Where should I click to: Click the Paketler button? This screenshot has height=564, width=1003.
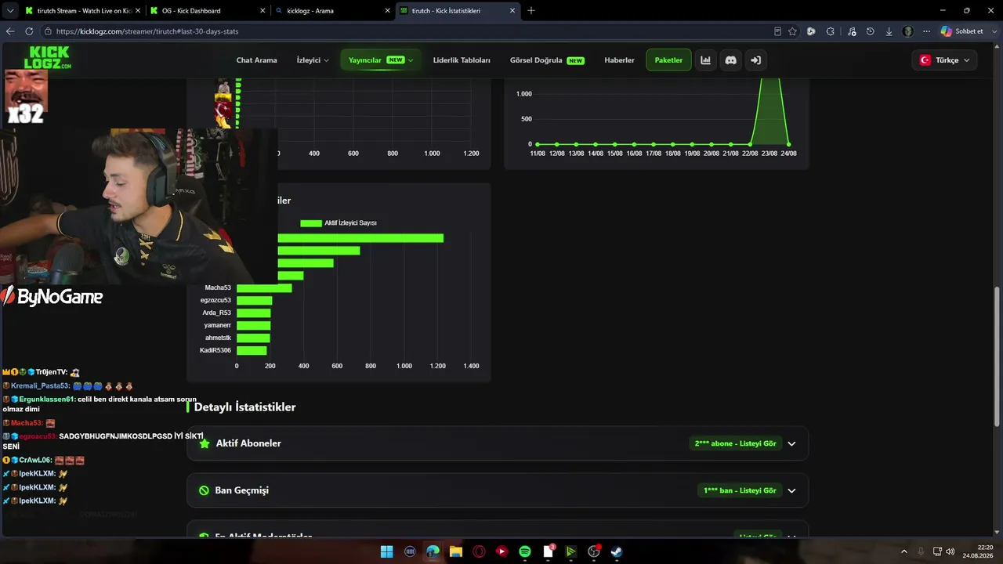tap(668, 60)
